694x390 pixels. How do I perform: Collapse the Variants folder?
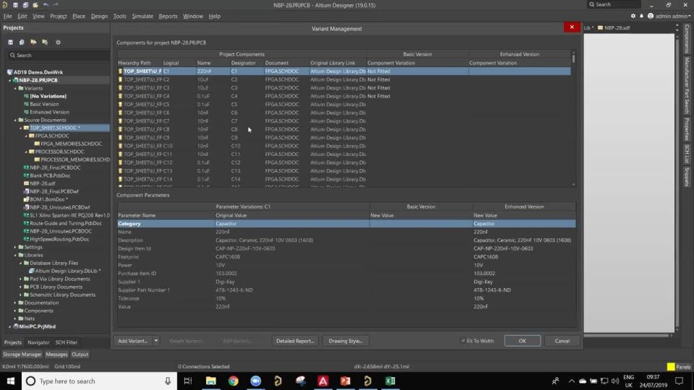[x=15, y=88]
